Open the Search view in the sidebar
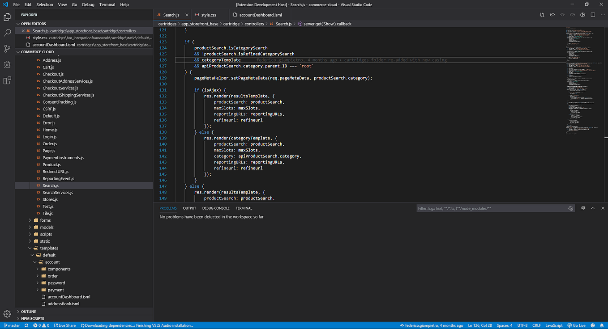The width and height of the screenshot is (608, 329). coord(7,33)
